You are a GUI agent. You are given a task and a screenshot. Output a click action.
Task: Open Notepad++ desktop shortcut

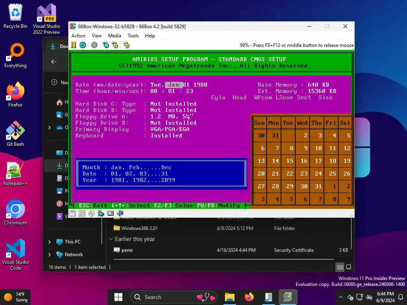coord(16,173)
